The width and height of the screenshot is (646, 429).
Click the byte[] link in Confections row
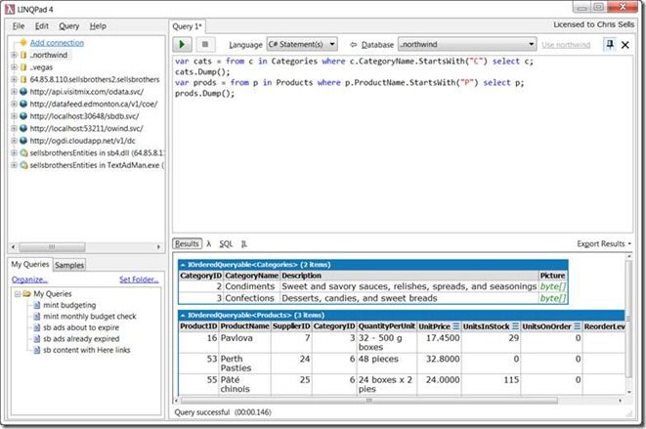click(553, 298)
